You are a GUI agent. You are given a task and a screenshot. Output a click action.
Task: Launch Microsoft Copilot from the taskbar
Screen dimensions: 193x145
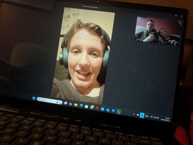point(71,104)
